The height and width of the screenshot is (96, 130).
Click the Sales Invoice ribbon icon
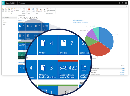point(9,10)
